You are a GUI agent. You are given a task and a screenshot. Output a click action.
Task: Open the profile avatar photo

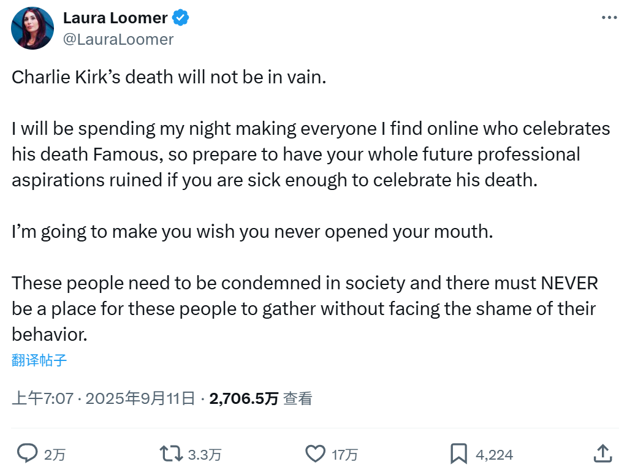coord(32,28)
